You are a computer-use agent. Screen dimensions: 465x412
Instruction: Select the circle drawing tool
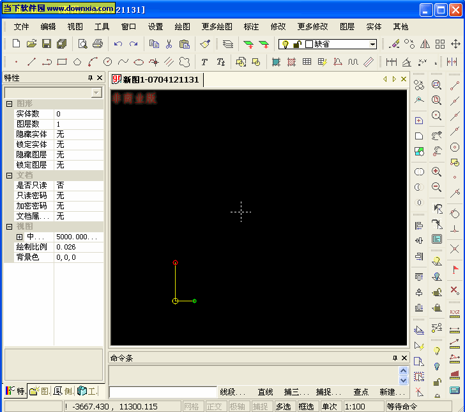(108, 62)
